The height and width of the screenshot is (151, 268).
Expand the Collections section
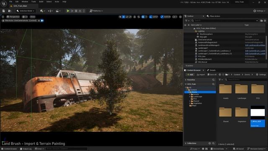click(186, 143)
